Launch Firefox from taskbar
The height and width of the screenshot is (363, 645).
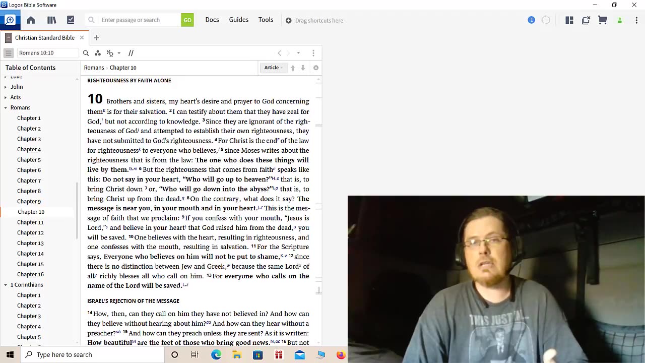(x=341, y=354)
